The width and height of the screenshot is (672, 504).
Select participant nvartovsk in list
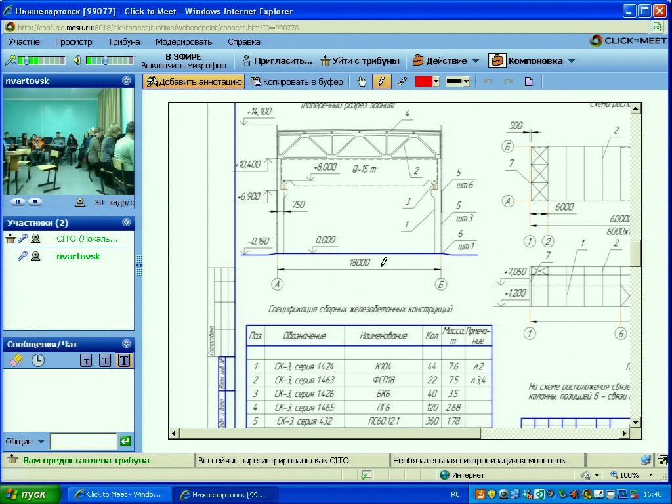[x=78, y=257]
